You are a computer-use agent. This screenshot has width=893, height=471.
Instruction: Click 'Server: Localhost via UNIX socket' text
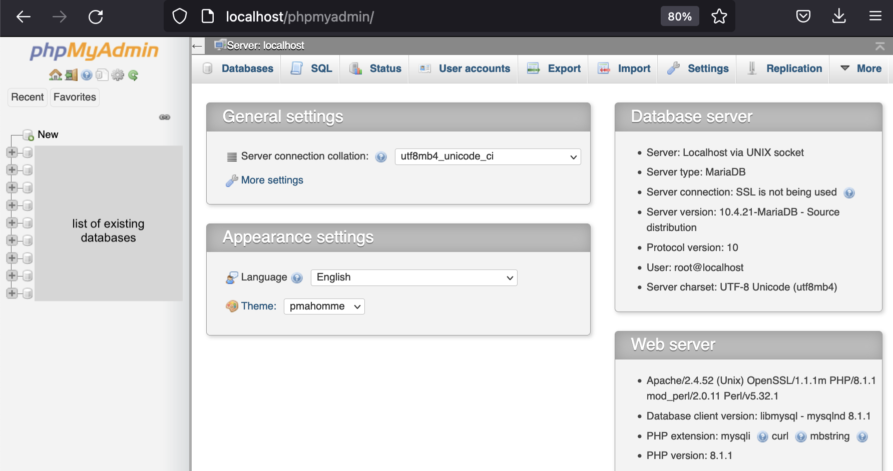(x=725, y=152)
